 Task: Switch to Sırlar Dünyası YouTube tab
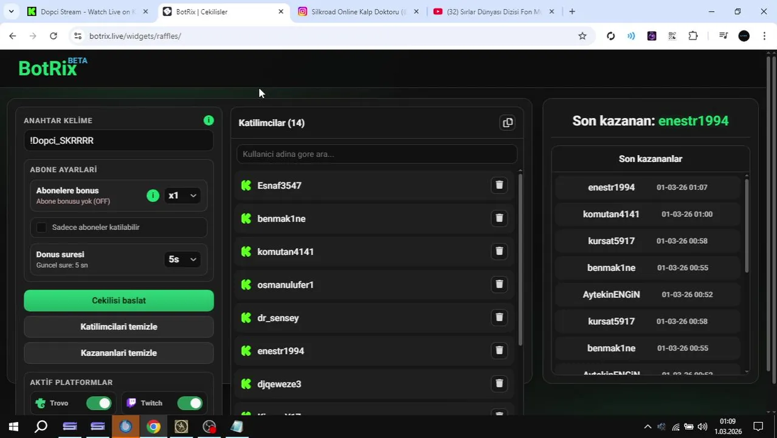(494, 12)
